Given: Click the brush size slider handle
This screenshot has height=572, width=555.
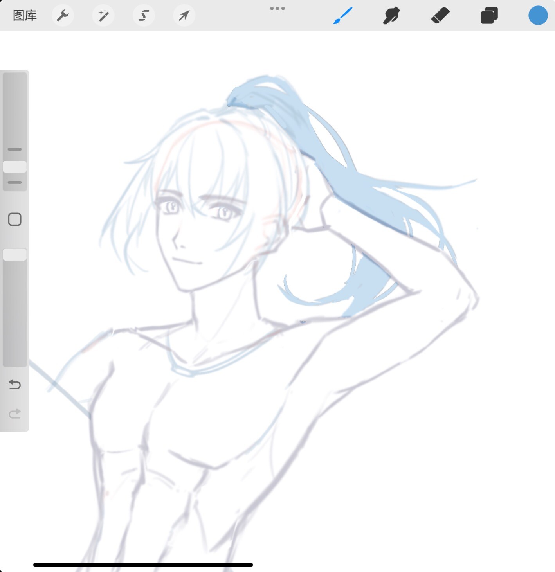Looking at the screenshot, I should 15,167.
